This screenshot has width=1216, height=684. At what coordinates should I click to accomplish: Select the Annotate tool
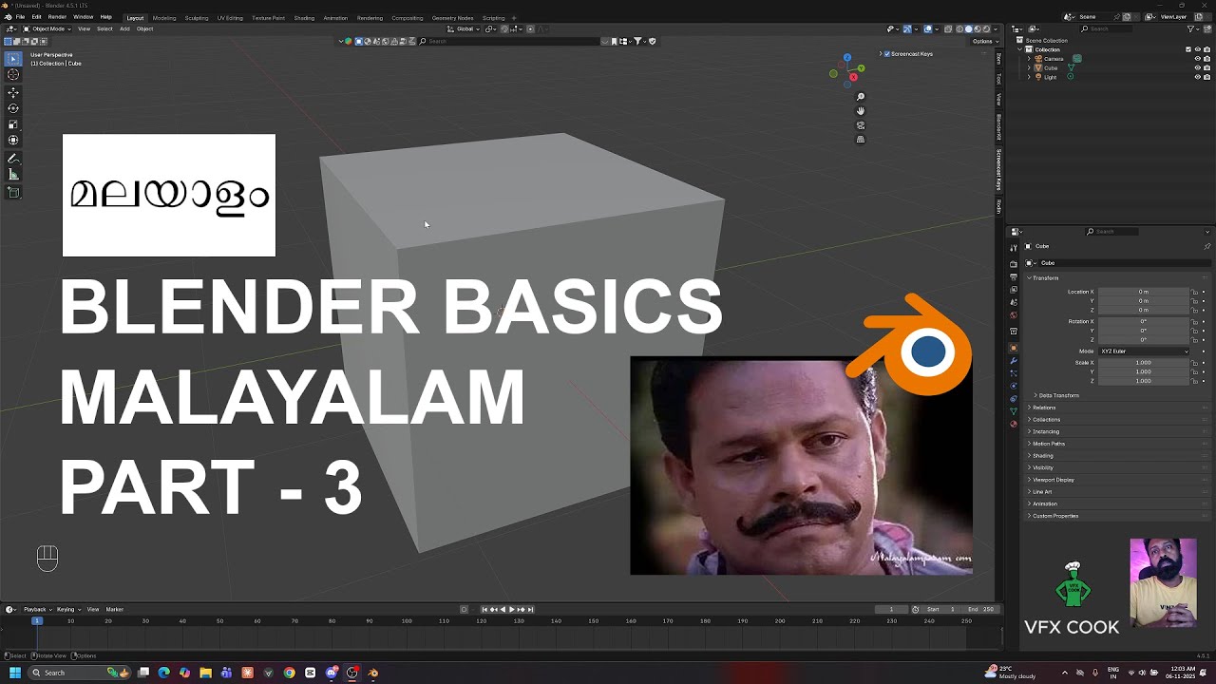point(13,159)
